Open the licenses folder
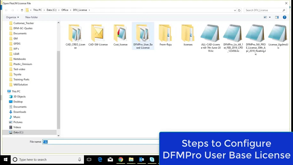 (188, 35)
